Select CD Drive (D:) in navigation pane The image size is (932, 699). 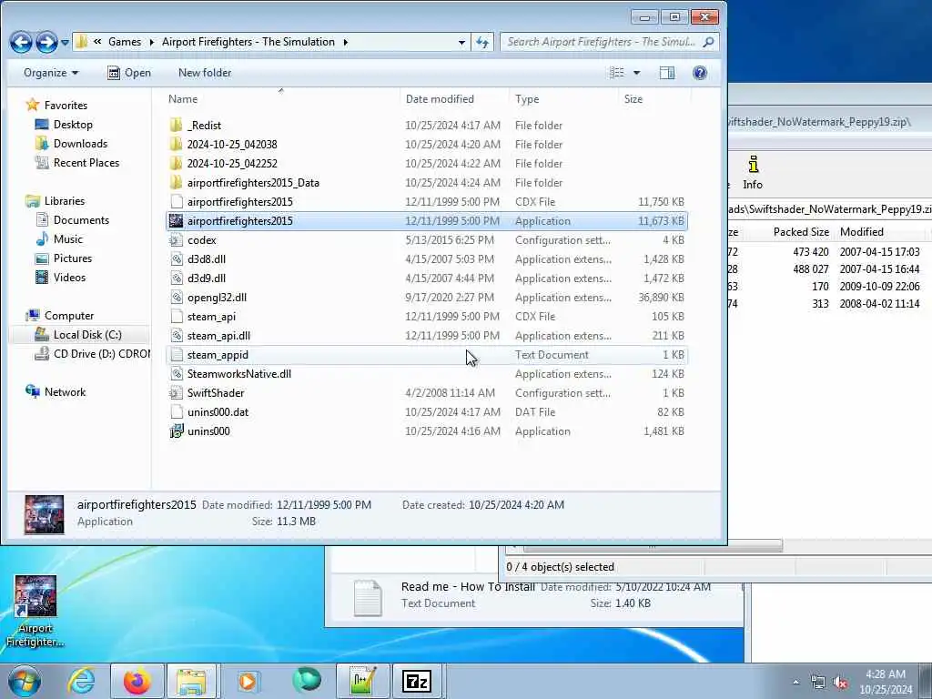click(101, 354)
